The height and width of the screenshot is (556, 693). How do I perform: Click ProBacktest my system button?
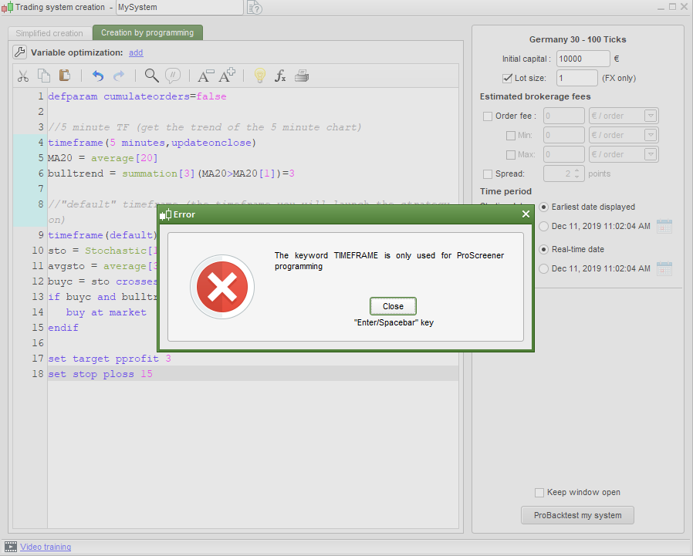577,515
